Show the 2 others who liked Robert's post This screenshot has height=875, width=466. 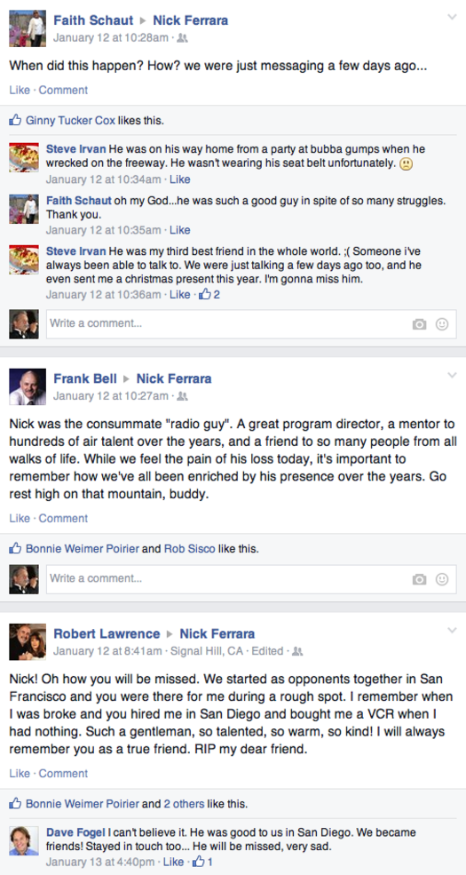(184, 804)
